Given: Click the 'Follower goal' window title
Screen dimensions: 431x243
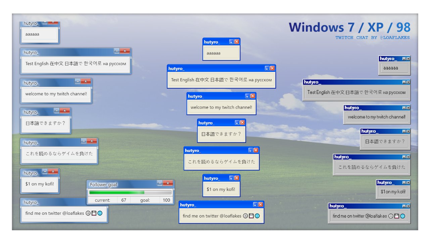Looking at the screenshot, I should click(x=103, y=185).
